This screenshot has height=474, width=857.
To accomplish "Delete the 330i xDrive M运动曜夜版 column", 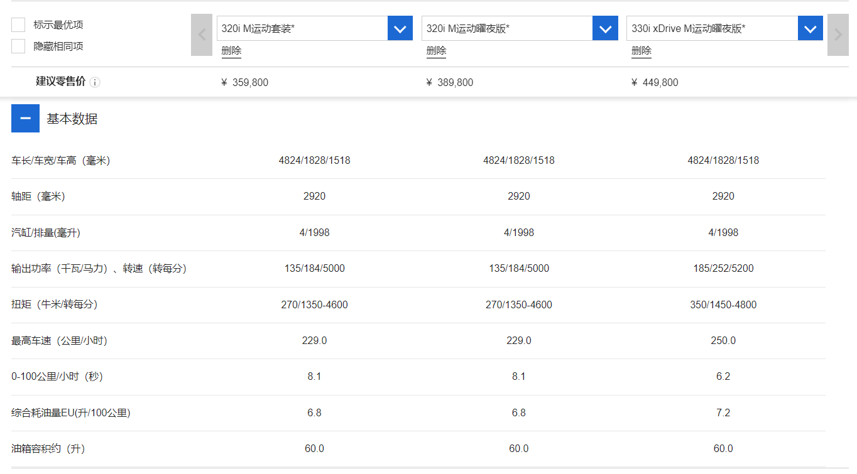I will point(641,51).
